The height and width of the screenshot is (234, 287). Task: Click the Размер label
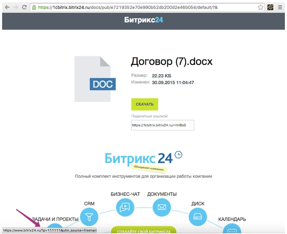click(139, 75)
